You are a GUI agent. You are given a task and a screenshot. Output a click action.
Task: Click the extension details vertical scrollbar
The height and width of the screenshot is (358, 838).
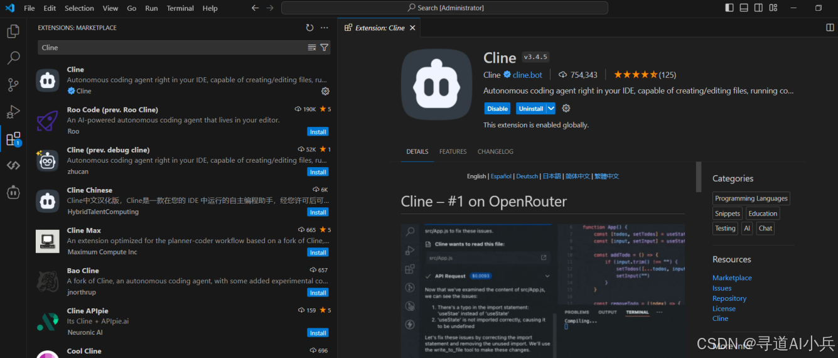699,177
